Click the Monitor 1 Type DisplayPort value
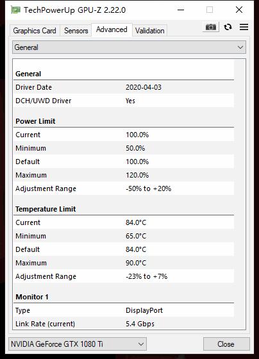This screenshot has width=259, height=359. point(144,310)
